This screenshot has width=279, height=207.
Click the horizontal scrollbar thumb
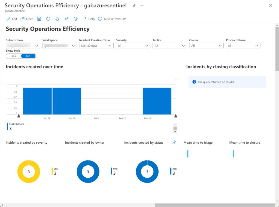pos(215,205)
